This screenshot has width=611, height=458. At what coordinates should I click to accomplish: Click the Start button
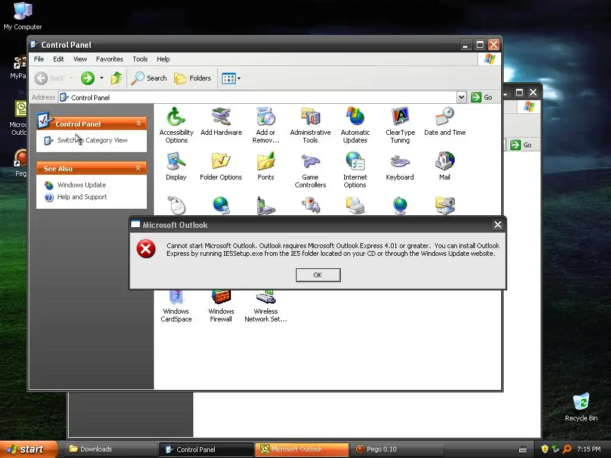click(x=28, y=449)
